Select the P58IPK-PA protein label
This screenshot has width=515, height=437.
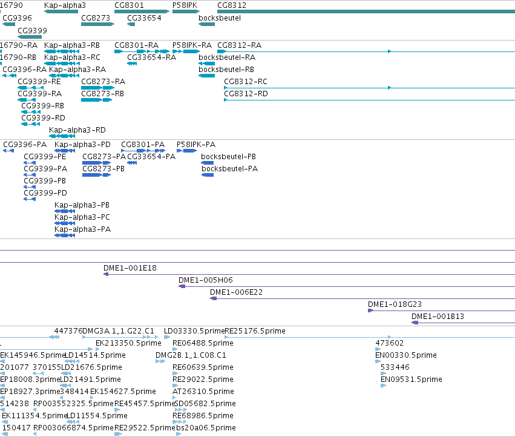click(x=196, y=144)
